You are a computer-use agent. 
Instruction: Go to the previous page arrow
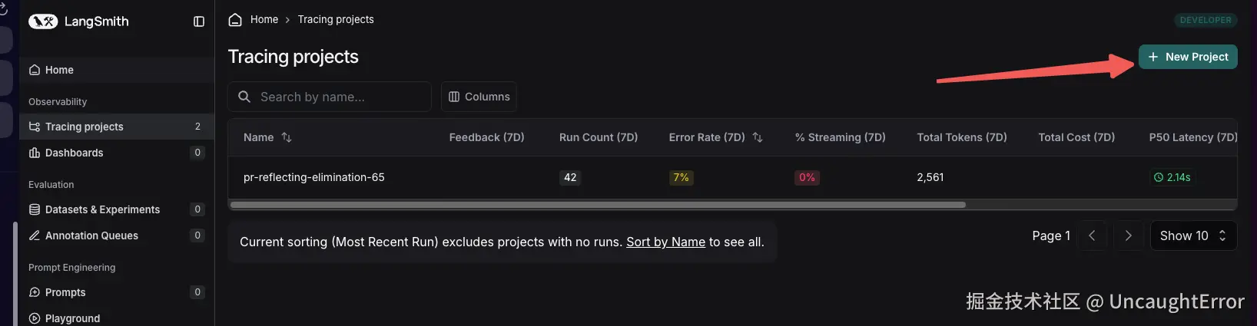coord(1092,235)
